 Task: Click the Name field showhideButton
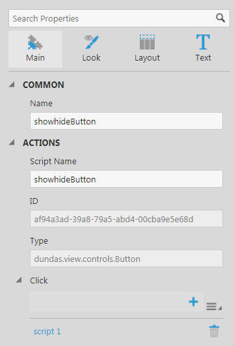point(126,121)
